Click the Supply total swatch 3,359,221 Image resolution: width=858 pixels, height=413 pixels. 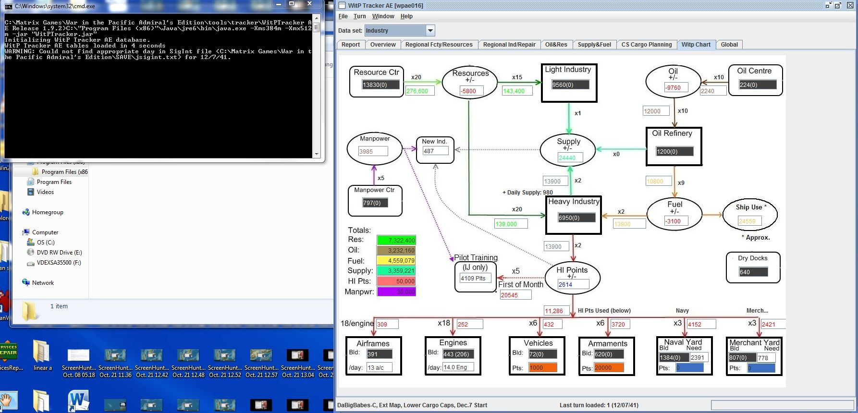[396, 271]
